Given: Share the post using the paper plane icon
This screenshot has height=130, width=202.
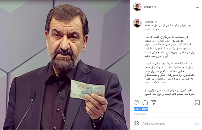Looking at the screenshot, I should 154,103.
